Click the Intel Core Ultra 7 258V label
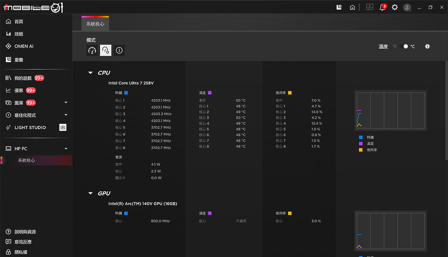The height and width of the screenshot is (257, 448). pyautogui.click(x=131, y=83)
